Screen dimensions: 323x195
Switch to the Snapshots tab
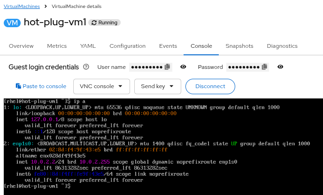pos(239,46)
